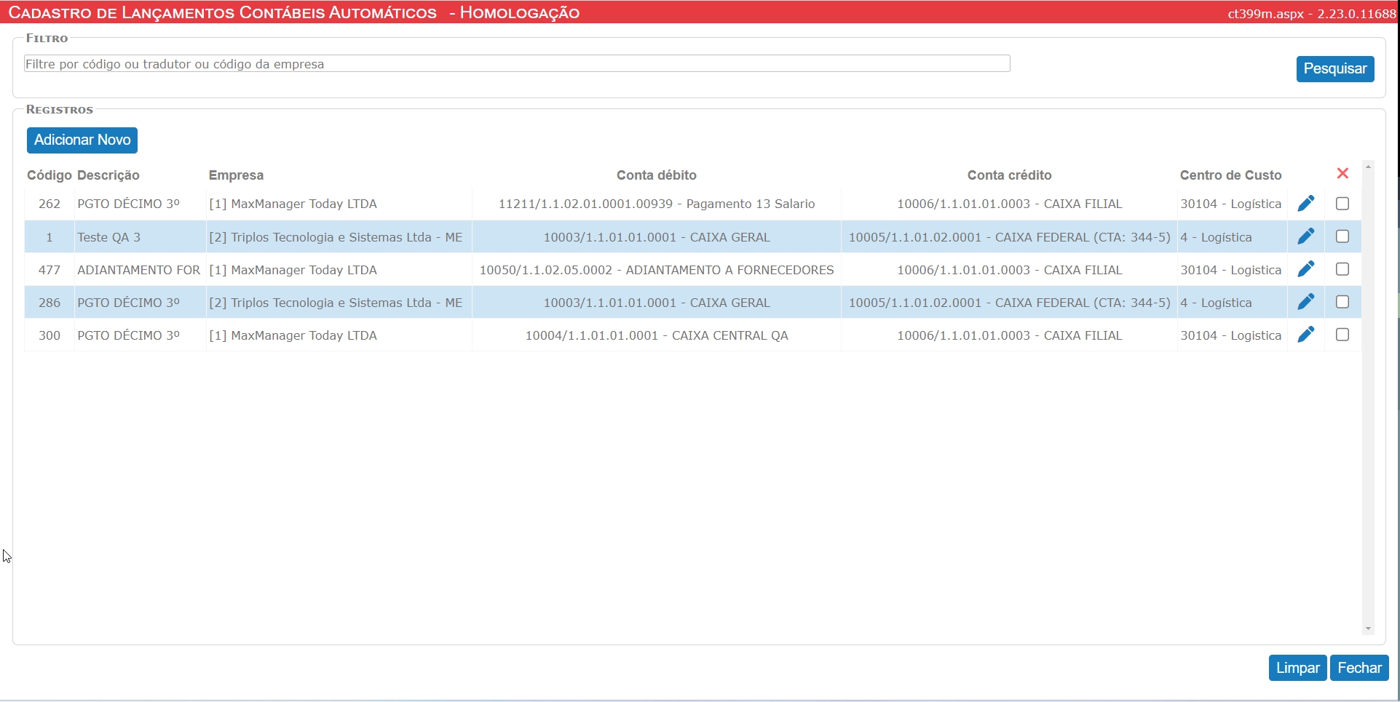
Task: Click the Código column header
Action: (x=50, y=175)
